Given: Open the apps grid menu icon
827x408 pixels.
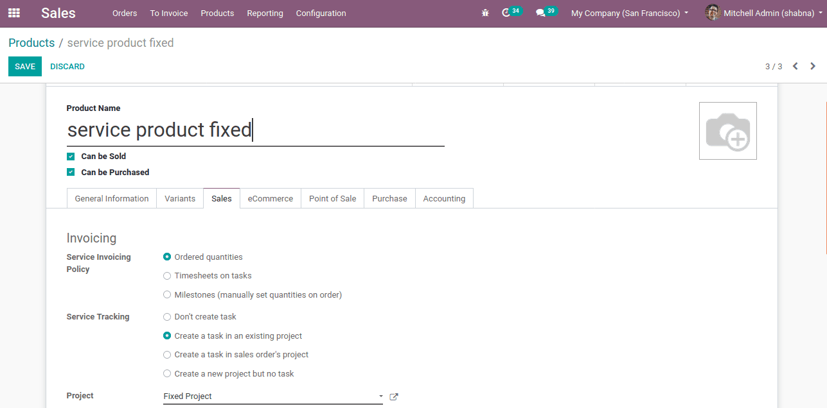Looking at the screenshot, I should point(14,13).
